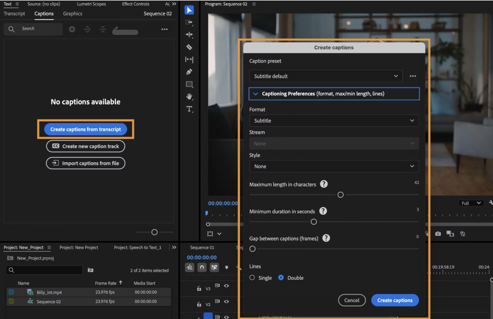Screen dimensions: 493x319
Task: Click the Text panel search magnifier icon
Action: pyautogui.click(x=11, y=29)
